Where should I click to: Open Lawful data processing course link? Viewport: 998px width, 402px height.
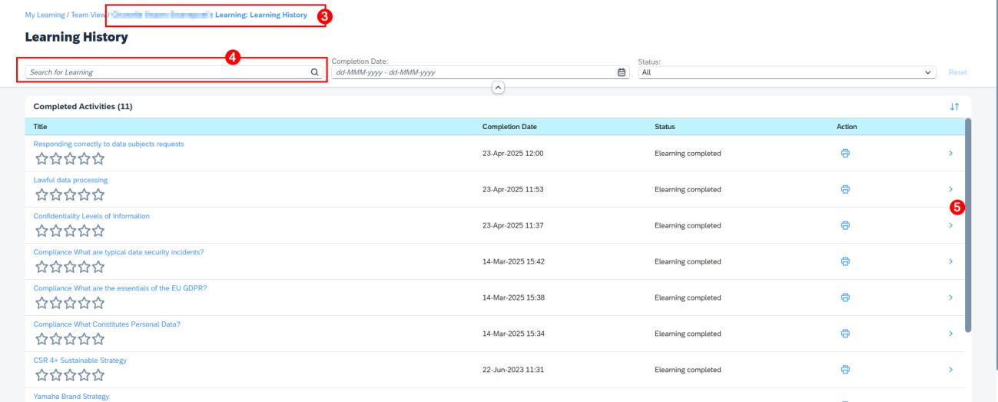pos(70,180)
